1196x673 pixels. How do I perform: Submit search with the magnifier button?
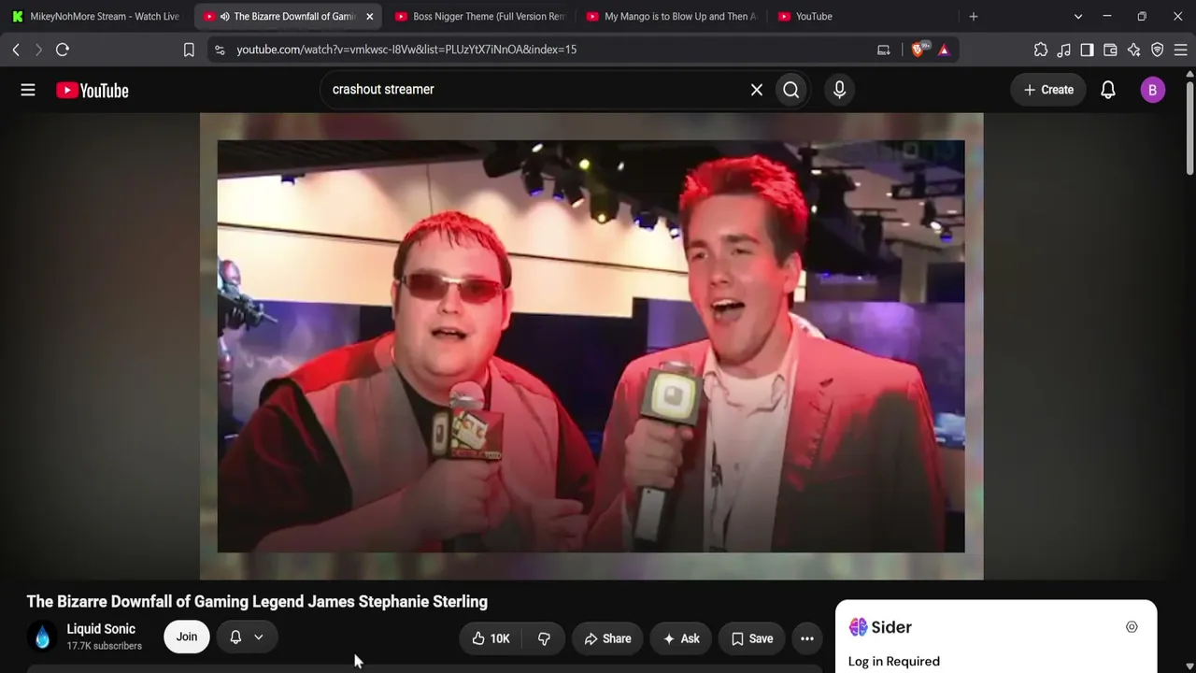pos(791,90)
